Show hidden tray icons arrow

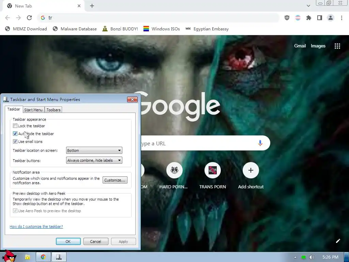coord(295,257)
